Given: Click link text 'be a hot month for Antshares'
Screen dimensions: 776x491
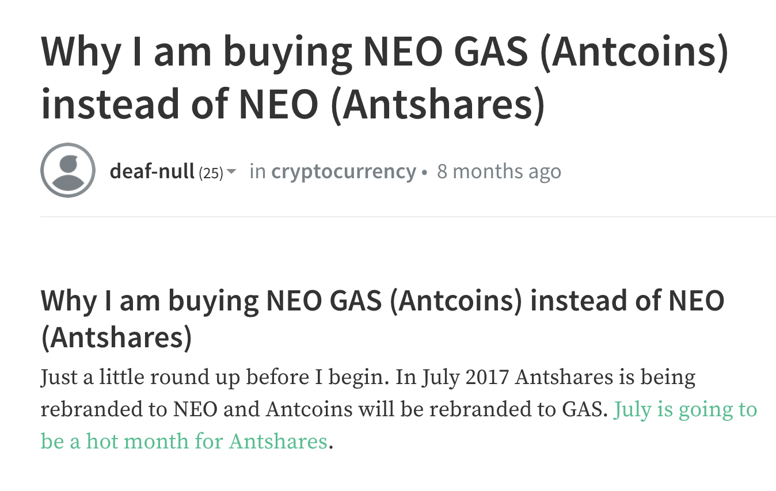Looking at the screenshot, I should click(x=184, y=442).
